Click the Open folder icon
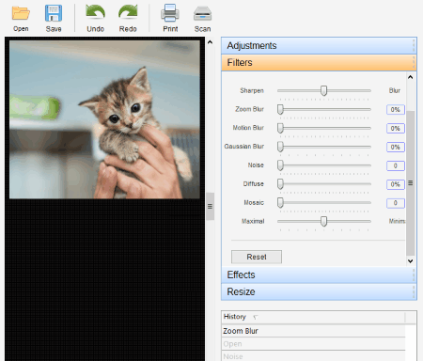The image size is (423, 361). [x=21, y=13]
